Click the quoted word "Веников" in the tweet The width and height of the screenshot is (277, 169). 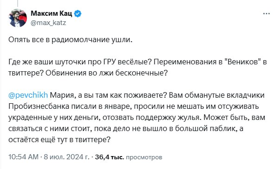(x=243, y=62)
